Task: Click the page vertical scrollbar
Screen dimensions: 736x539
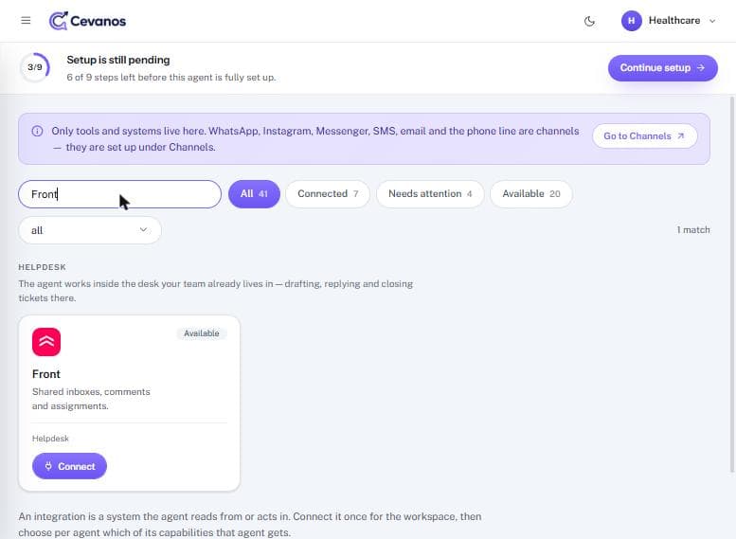Action: pos(732,284)
